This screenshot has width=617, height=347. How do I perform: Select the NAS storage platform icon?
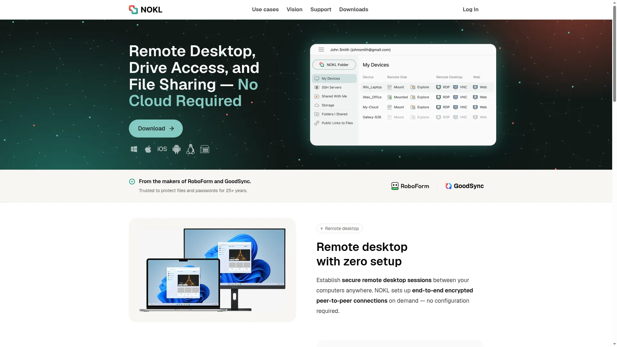[x=205, y=149]
